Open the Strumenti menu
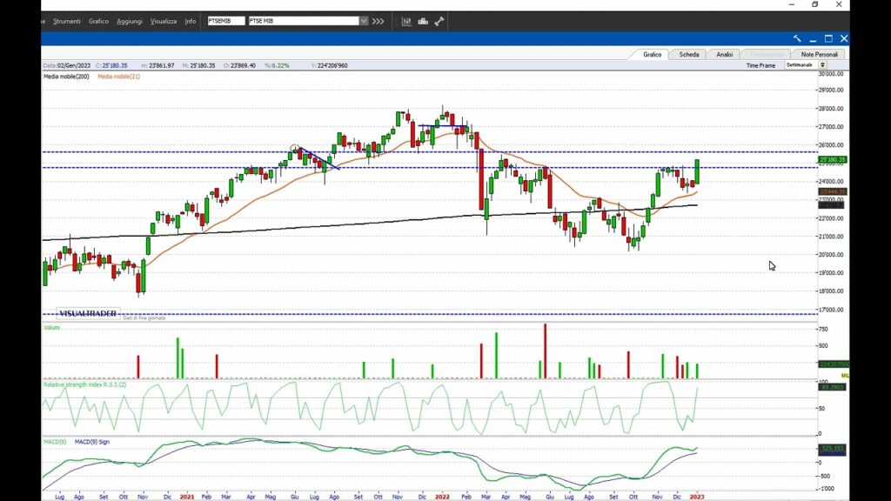Viewport: 891px width, 501px height. coord(67,21)
